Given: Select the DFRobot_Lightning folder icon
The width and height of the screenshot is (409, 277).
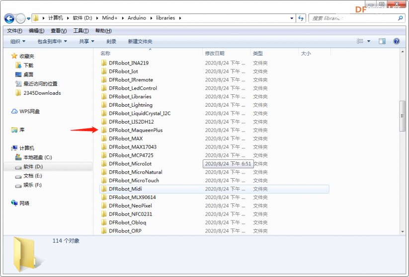Looking at the screenshot, I should [104, 105].
